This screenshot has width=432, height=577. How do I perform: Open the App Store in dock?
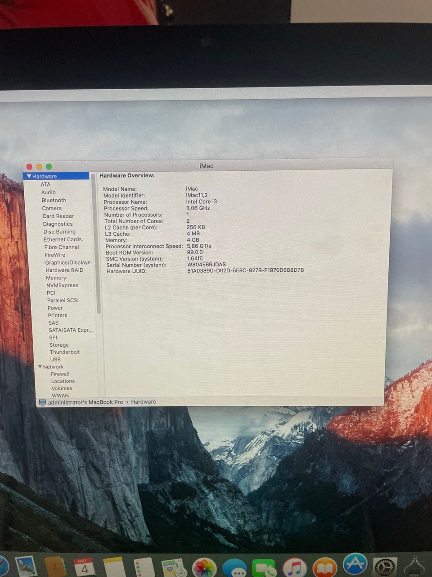point(355,565)
